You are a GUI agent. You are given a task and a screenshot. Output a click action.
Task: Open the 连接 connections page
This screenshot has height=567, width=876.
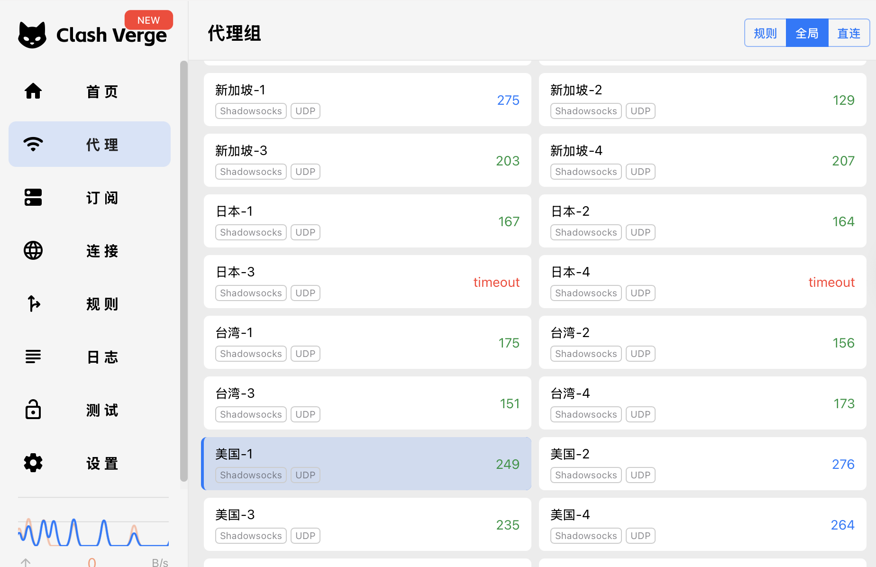click(x=89, y=251)
